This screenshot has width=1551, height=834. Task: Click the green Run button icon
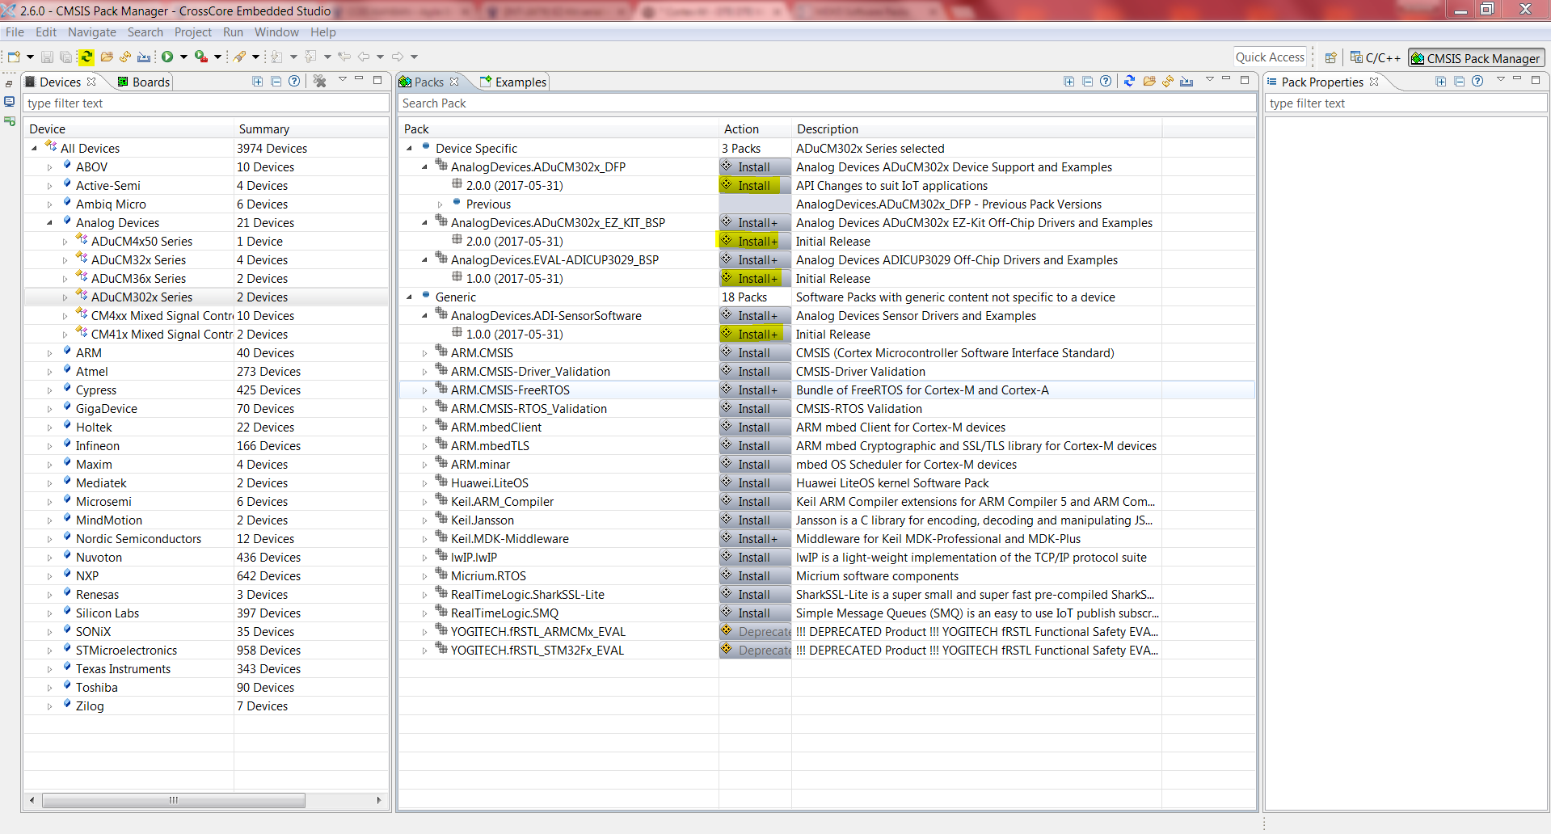coord(167,57)
